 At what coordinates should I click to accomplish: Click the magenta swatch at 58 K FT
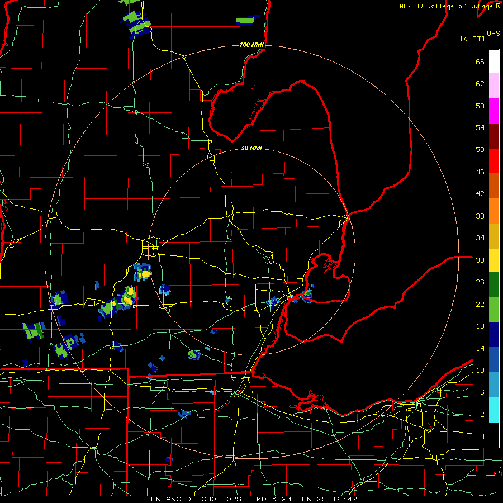[x=493, y=111]
